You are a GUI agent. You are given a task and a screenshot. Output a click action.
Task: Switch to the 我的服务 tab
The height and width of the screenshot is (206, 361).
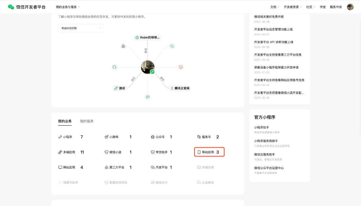pos(87,121)
